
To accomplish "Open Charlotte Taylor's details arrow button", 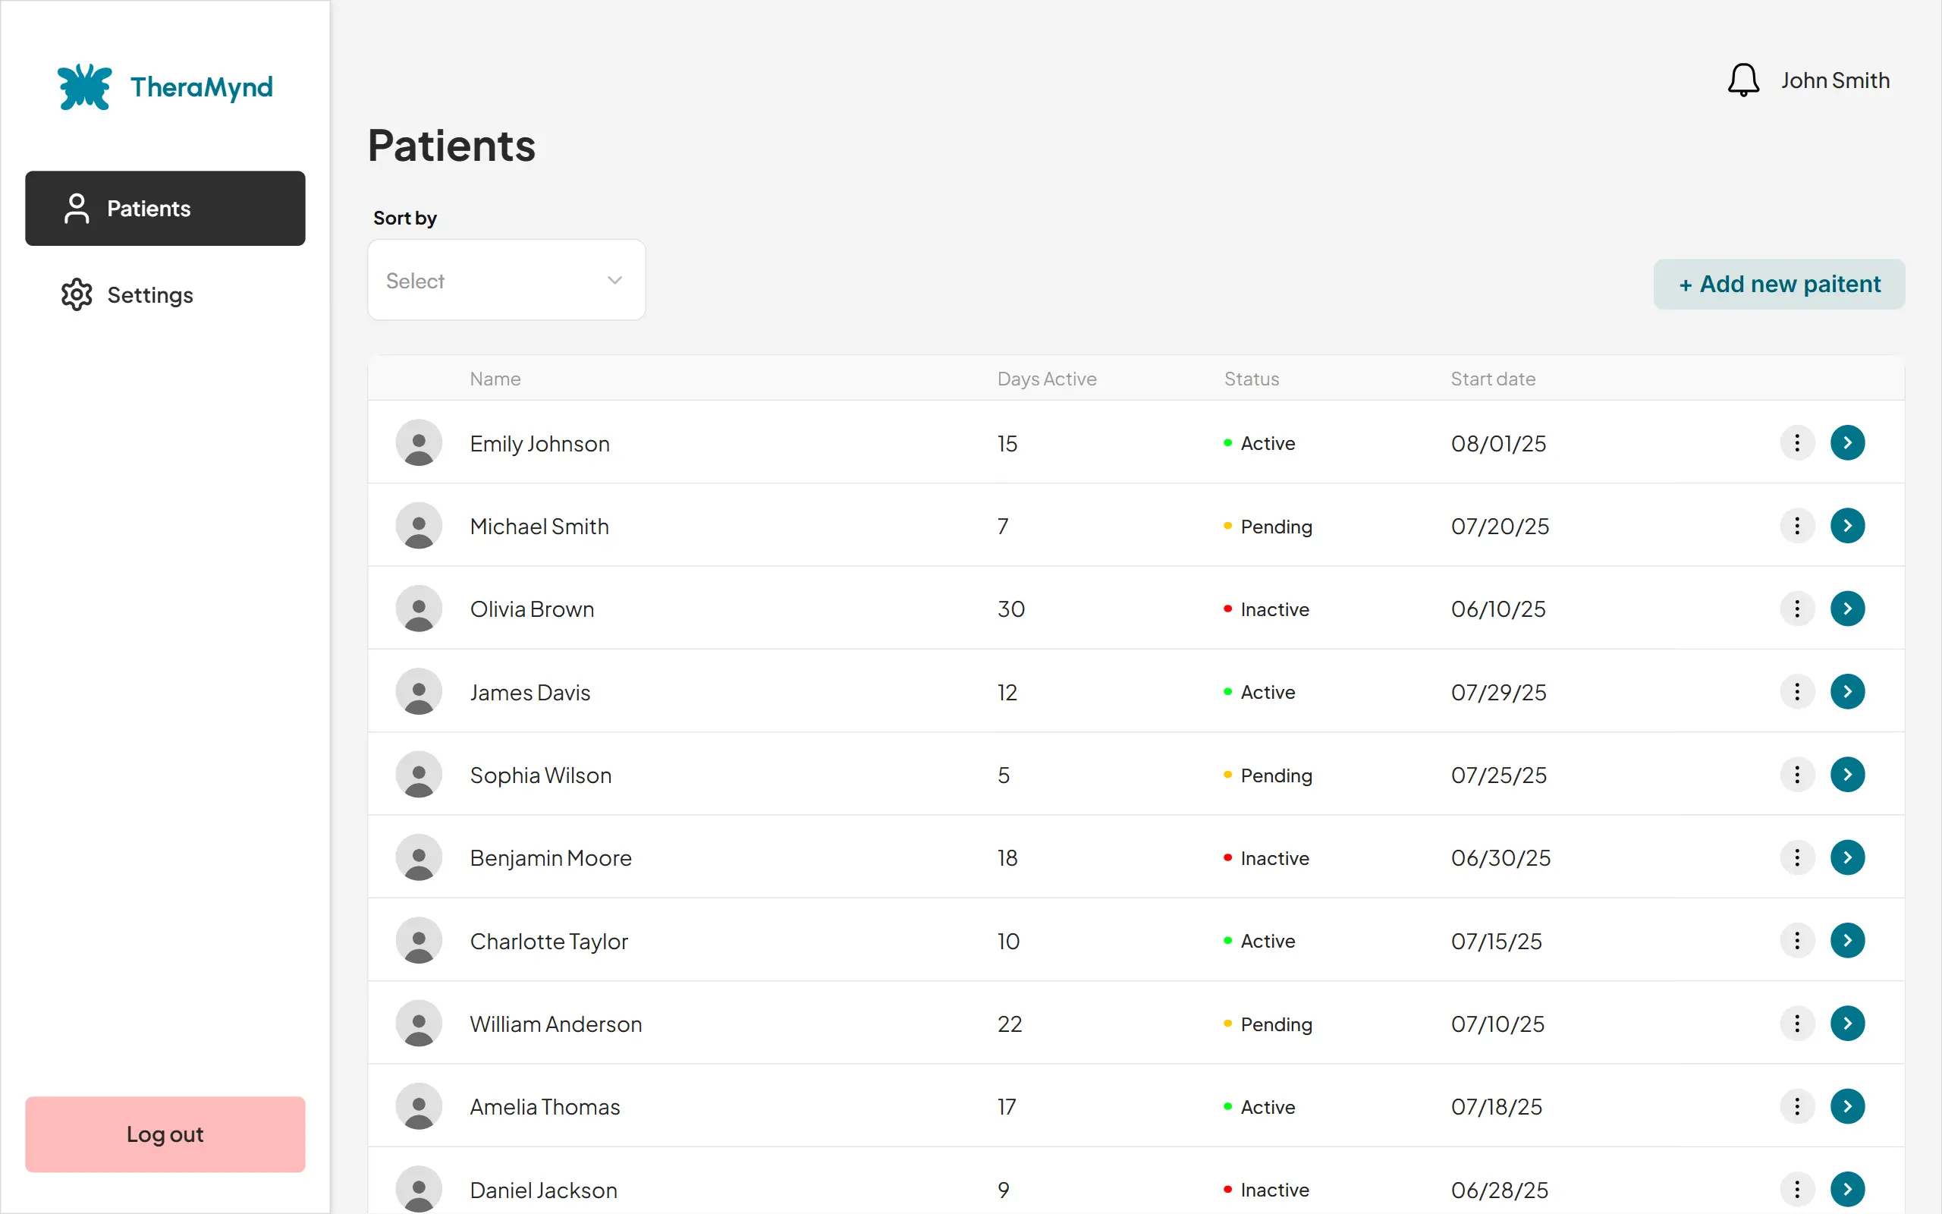I will coord(1846,940).
